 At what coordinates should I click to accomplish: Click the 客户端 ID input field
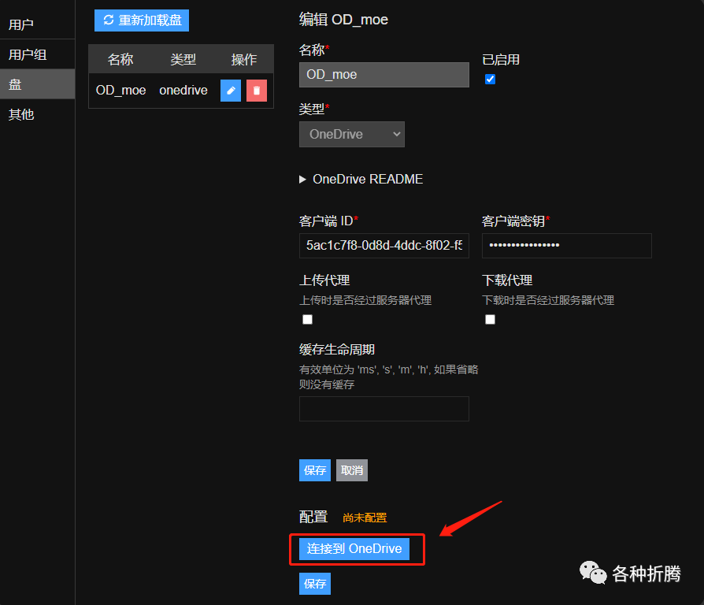click(384, 246)
